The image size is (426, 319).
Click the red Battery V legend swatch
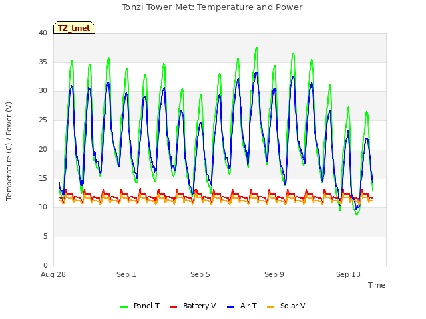(173, 307)
